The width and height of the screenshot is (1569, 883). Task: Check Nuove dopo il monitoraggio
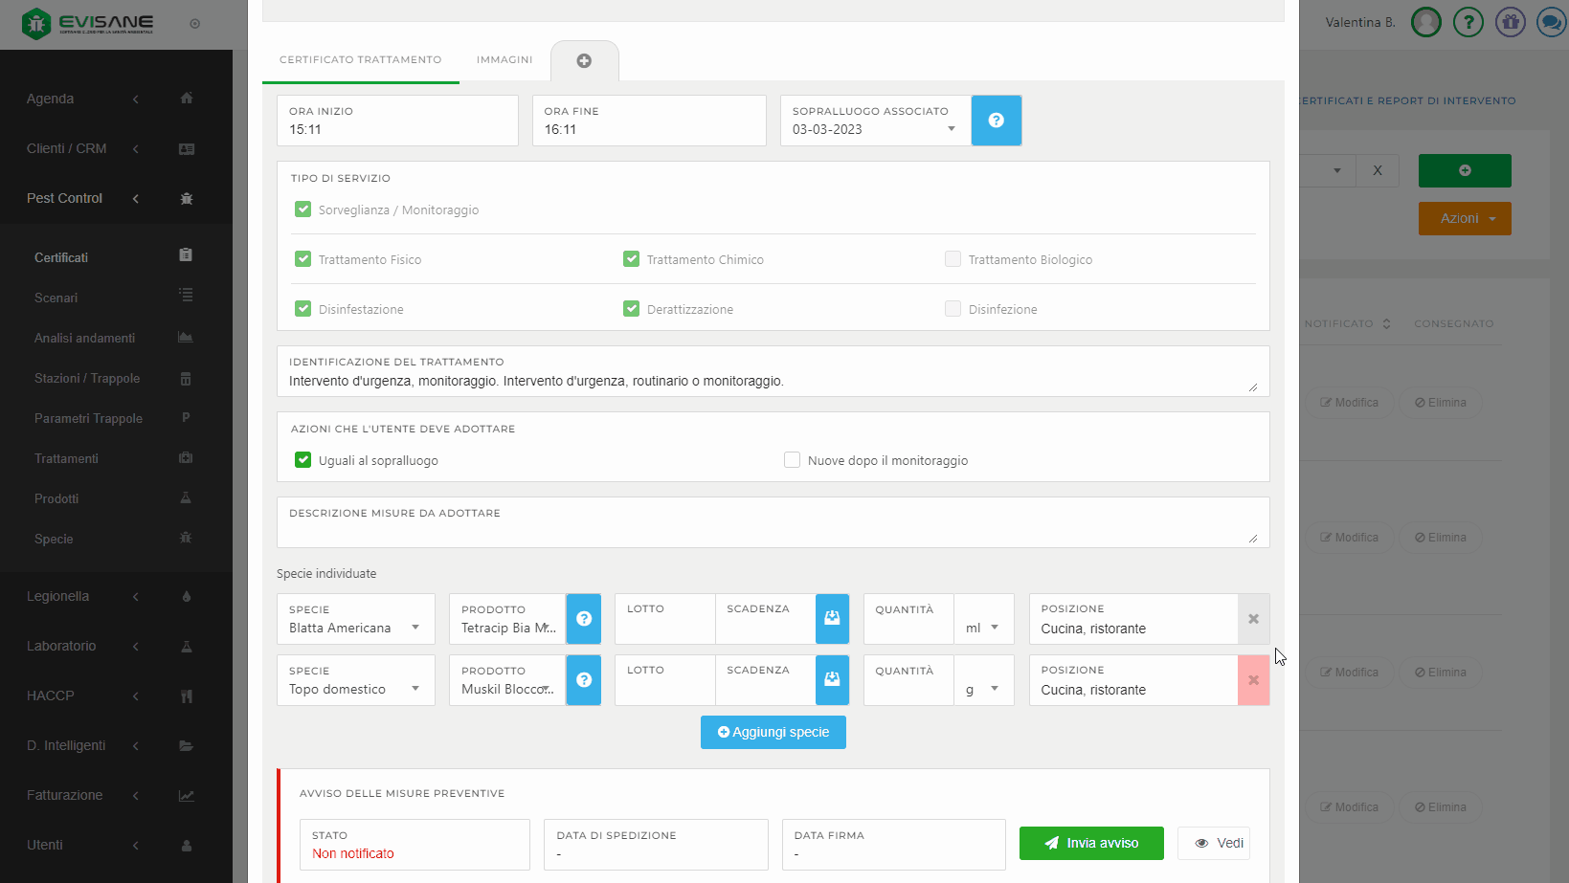792,460
